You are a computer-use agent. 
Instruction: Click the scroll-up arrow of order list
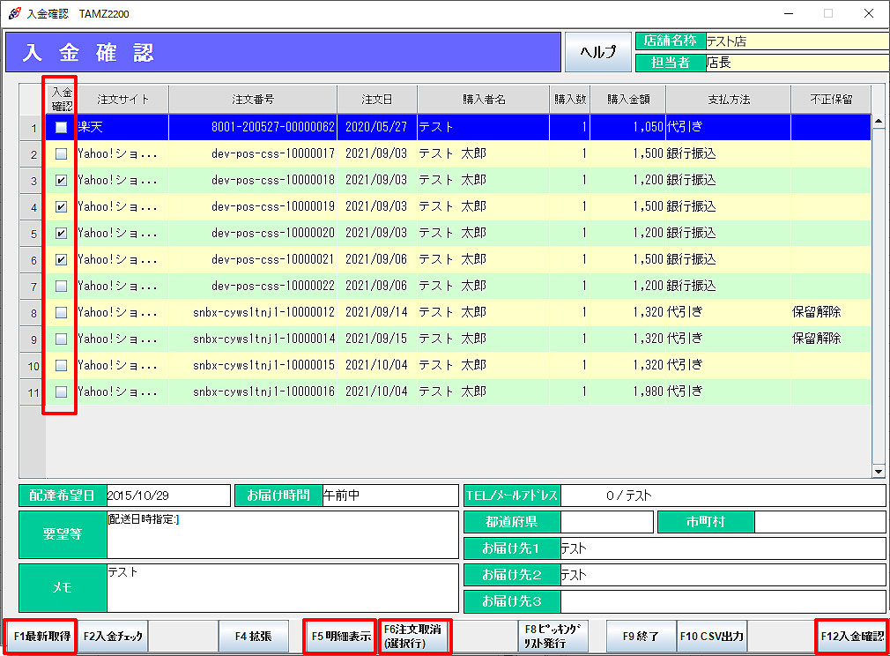click(x=878, y=121)
